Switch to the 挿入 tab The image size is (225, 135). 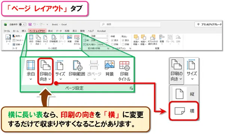point(24,31)
